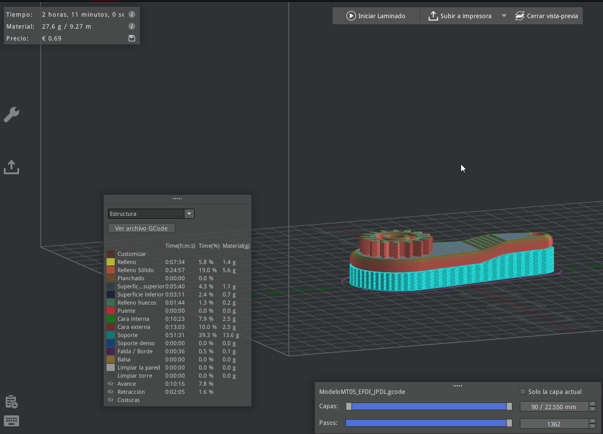Toggle visibility of Costuras
Screen dimensions: 603x434
point(111,400)
